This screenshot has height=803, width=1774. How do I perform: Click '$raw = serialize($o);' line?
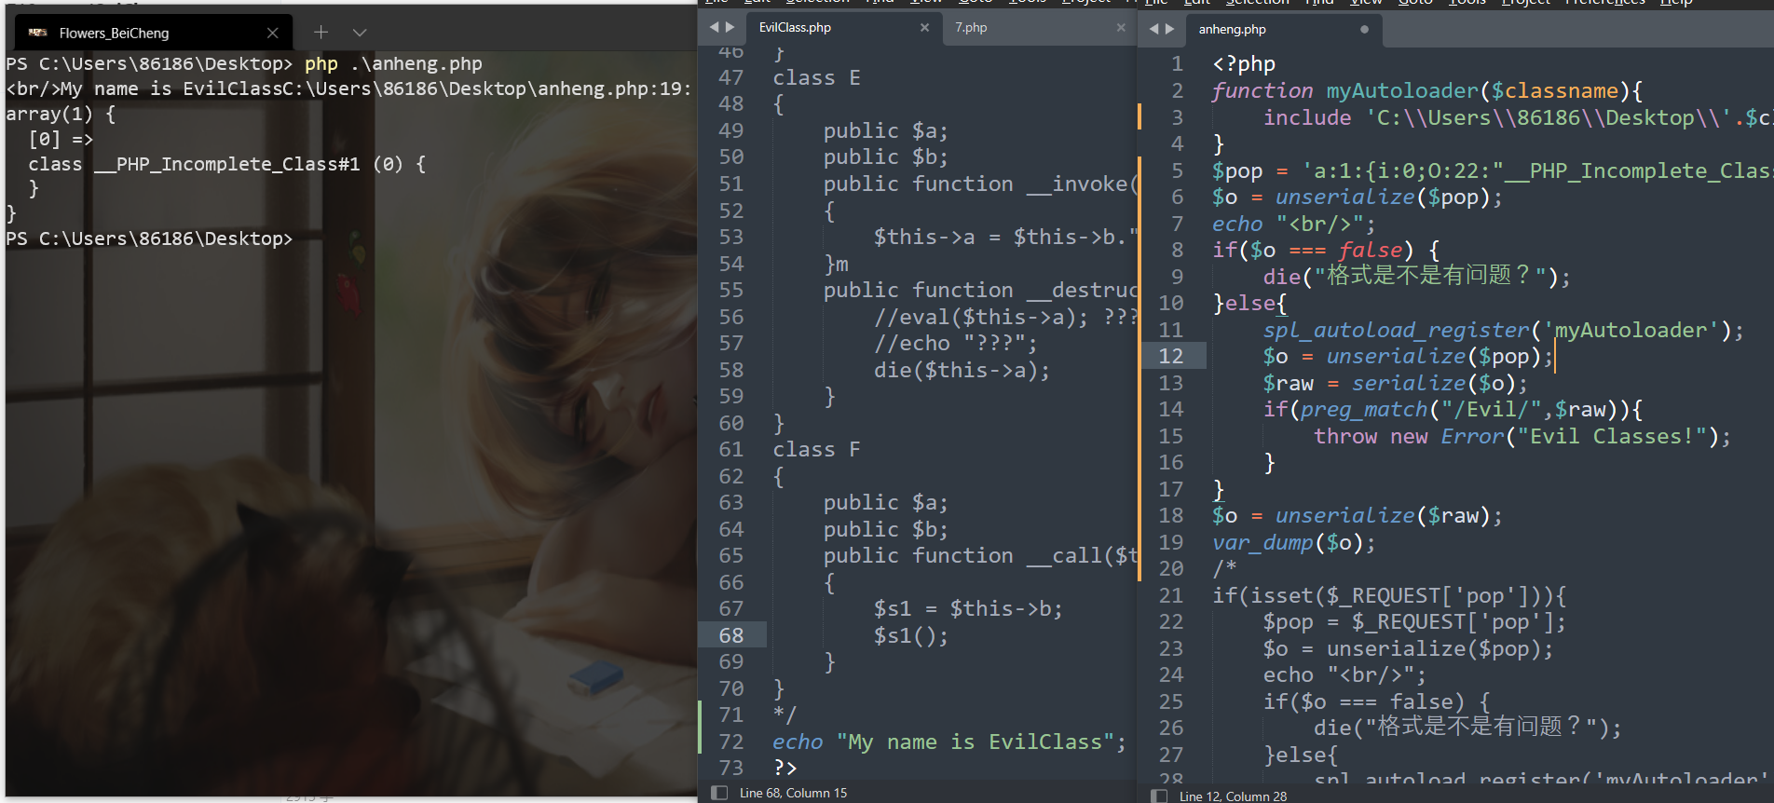[1395, 384]
